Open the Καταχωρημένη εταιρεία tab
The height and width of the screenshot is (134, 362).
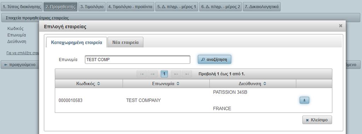[76, 42]
